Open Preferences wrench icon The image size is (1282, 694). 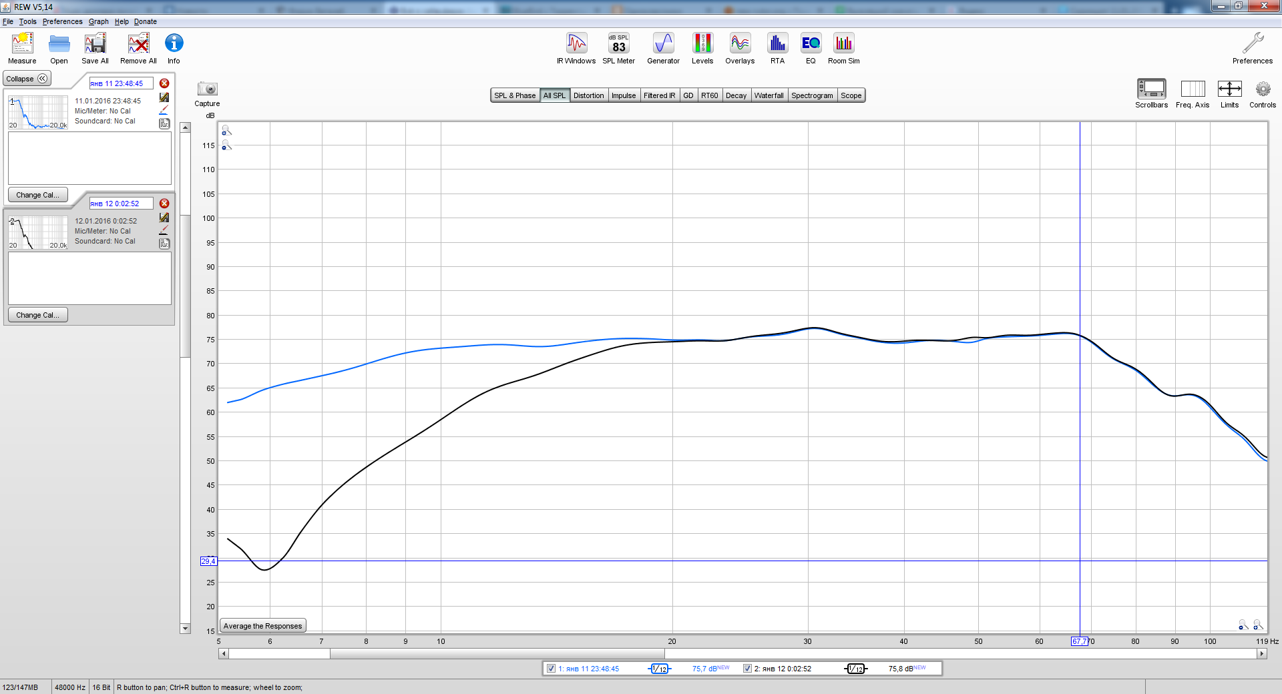[1253, 43]
